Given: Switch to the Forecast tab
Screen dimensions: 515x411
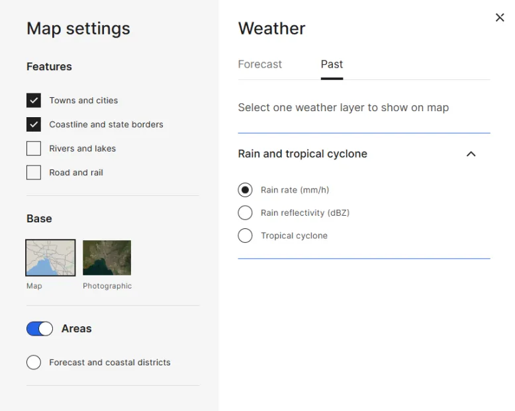Looking at the screenshot, I should coord(259,64).
